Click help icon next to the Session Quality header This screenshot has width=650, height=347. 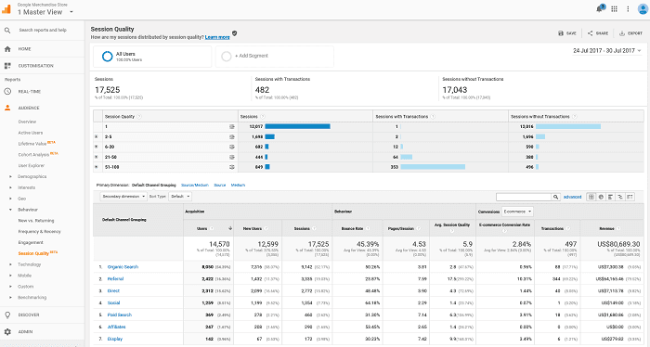point(139,117)
